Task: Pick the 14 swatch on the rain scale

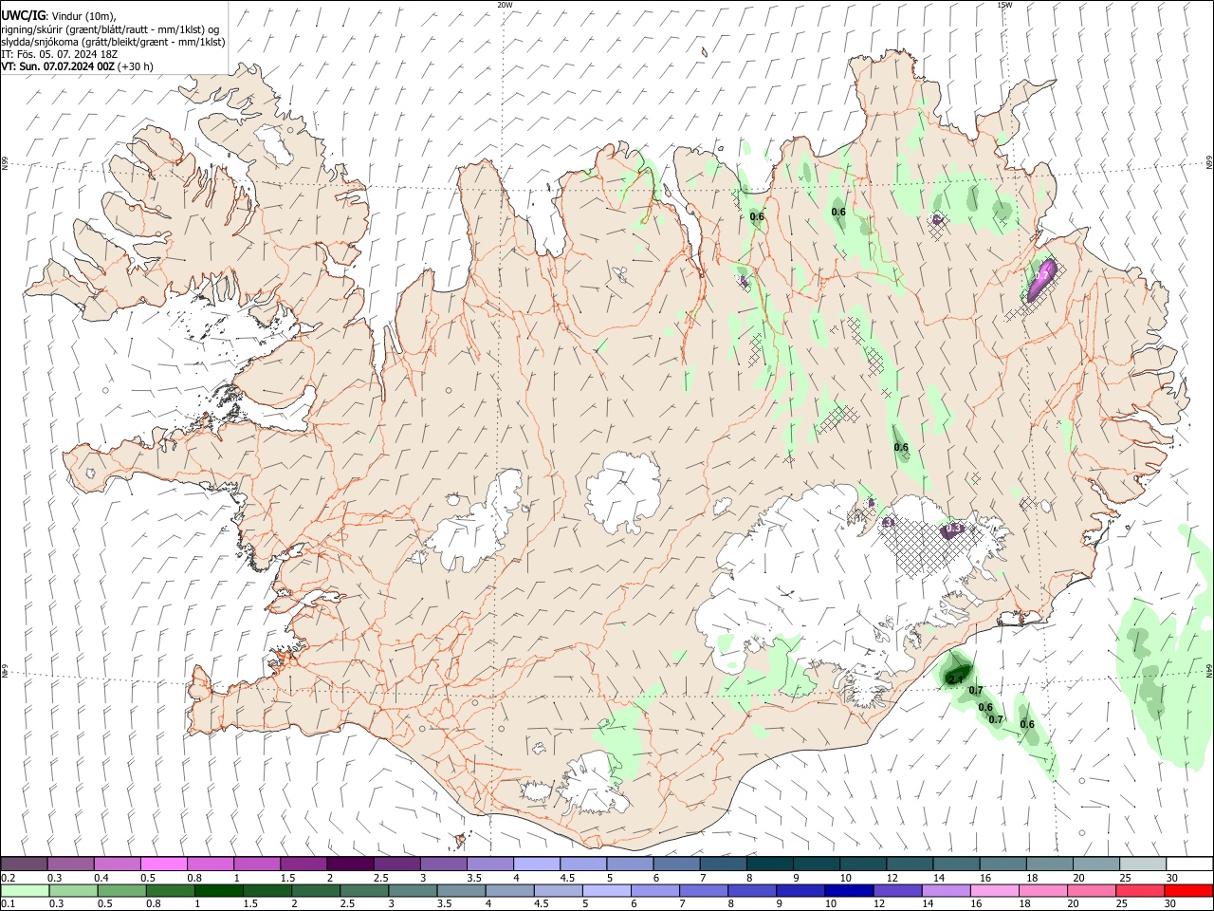Action: pos(947,890)
